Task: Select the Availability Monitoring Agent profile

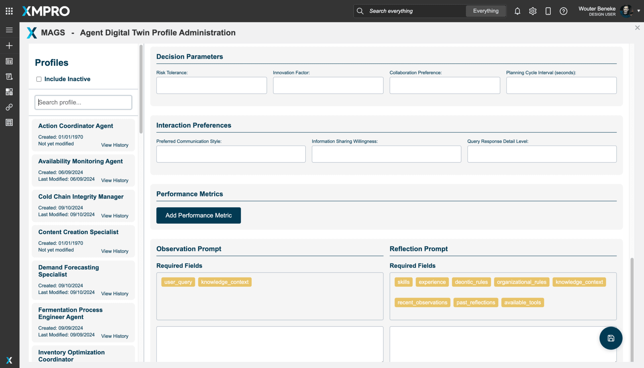Action: pos(80,161)
